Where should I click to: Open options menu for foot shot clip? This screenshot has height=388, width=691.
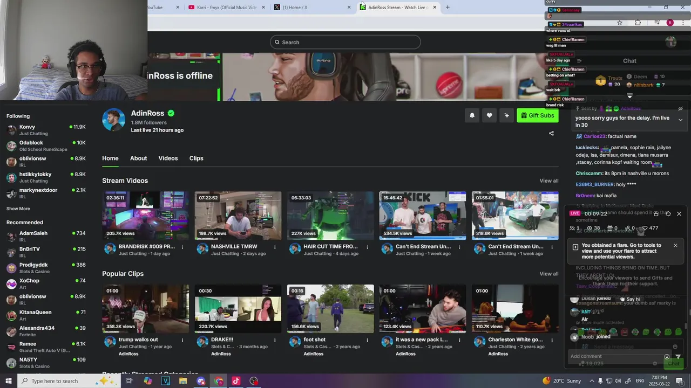click(x=367, y=340)
